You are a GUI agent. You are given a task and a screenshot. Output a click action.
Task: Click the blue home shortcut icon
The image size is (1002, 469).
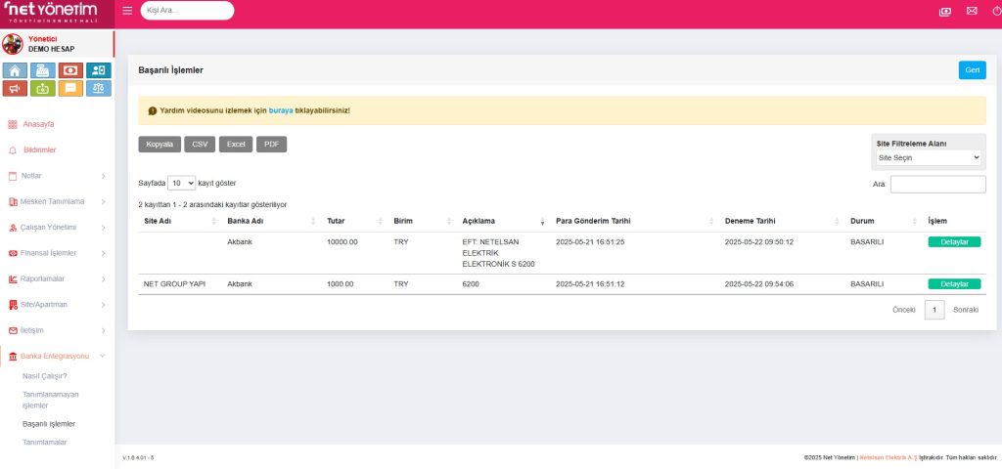click(x=16, y=70)
